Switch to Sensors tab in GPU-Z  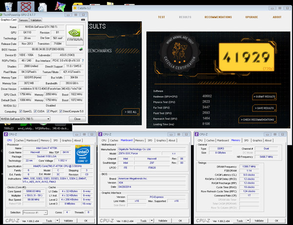[23, 20]
